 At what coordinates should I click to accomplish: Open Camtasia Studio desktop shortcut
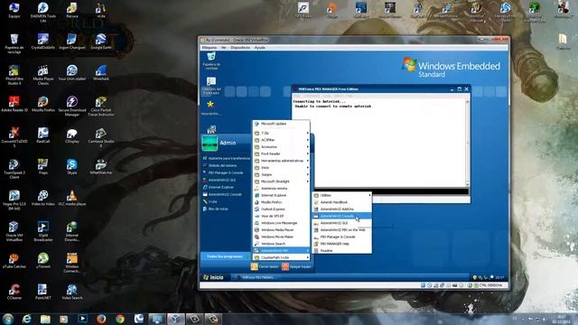click(100, 137)
